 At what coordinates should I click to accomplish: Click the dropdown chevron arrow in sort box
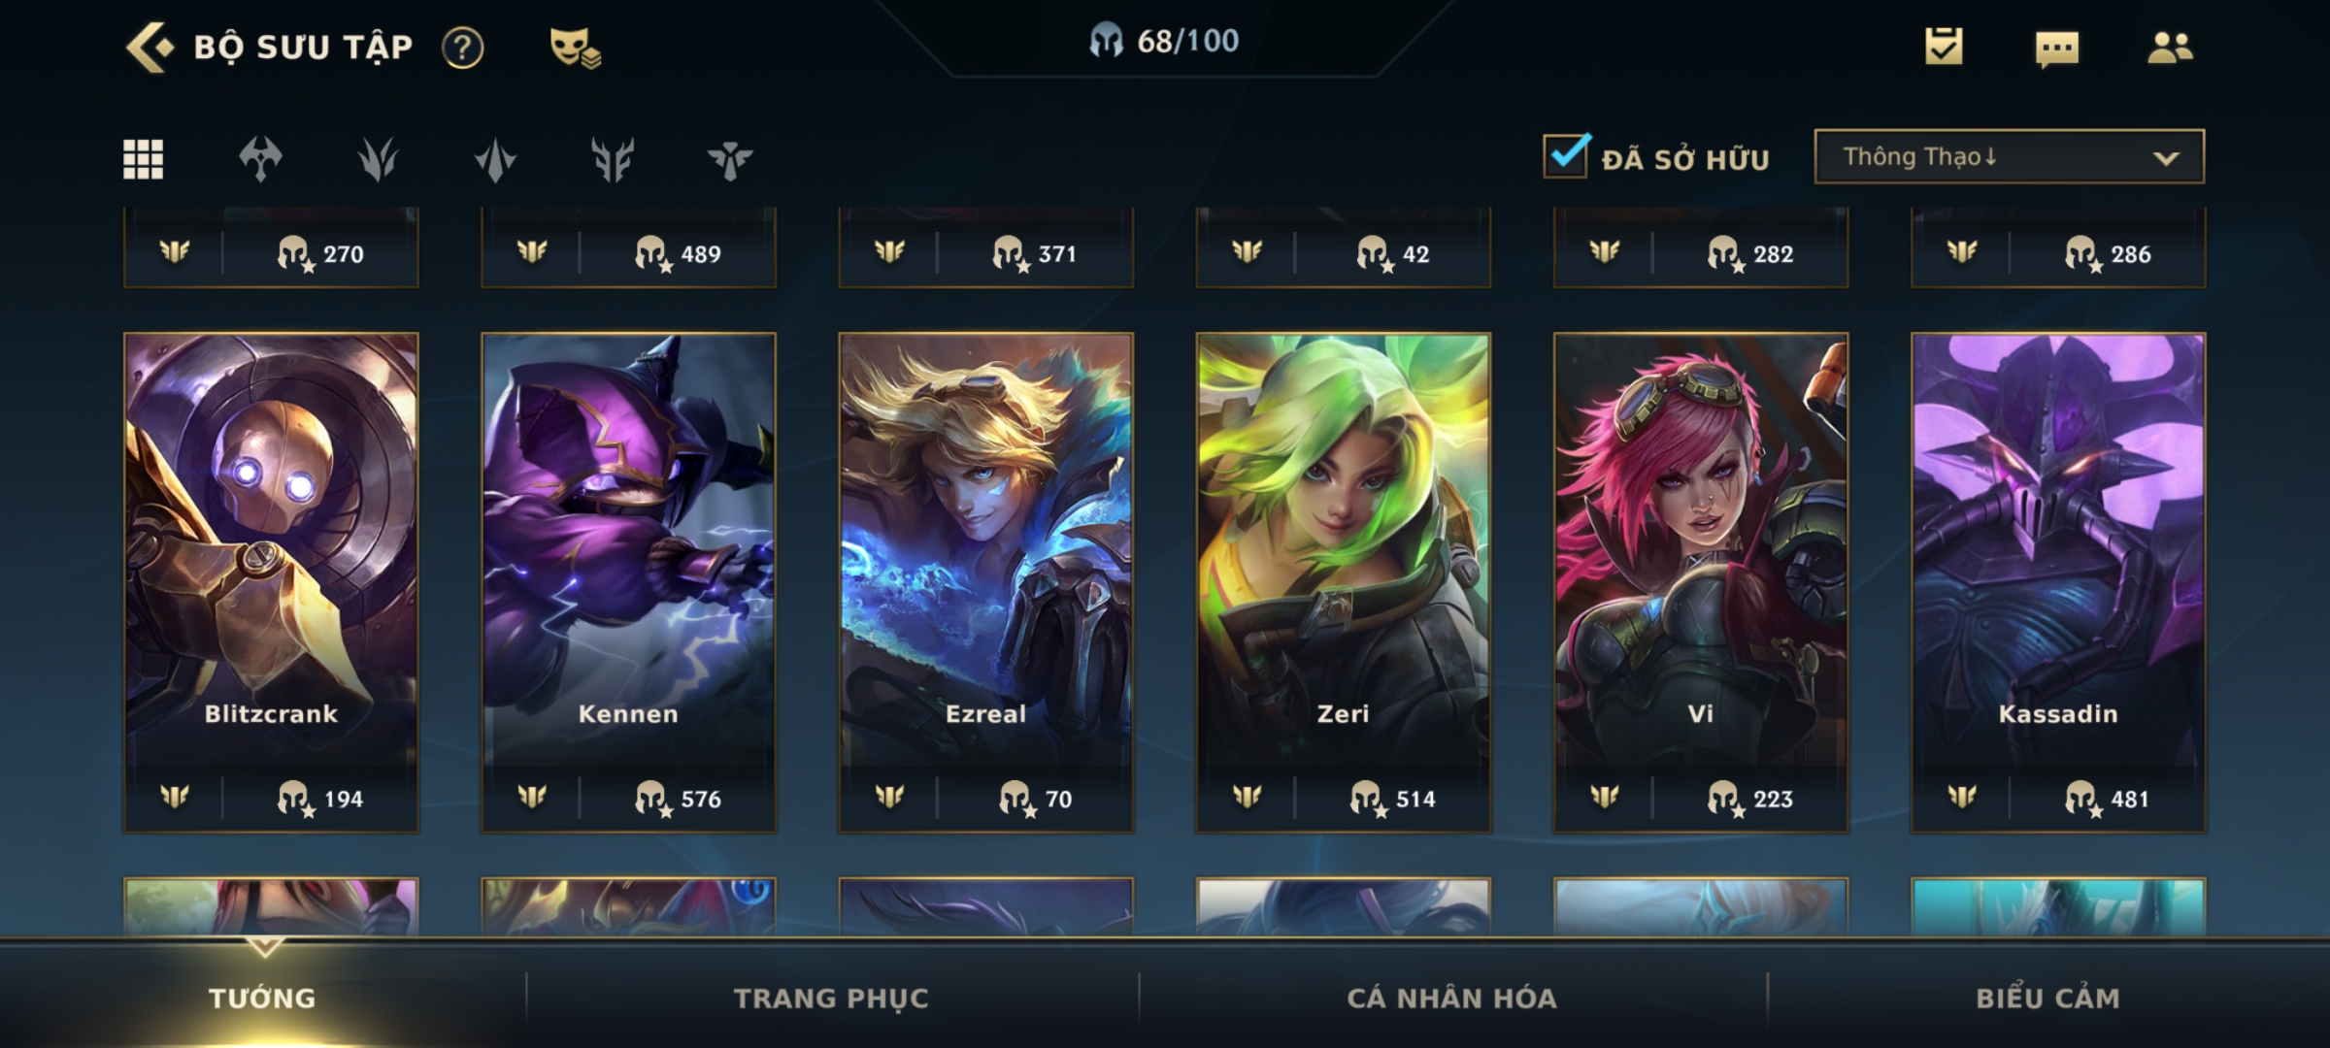pos(2166,158)
